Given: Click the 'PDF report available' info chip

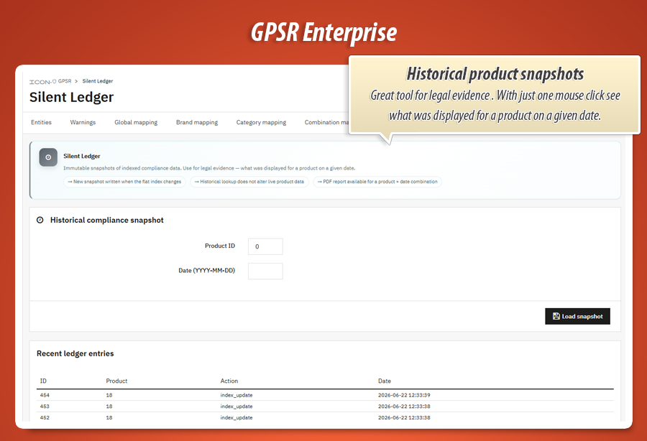Looking at the screenshot, I should (x=377, y=182).
